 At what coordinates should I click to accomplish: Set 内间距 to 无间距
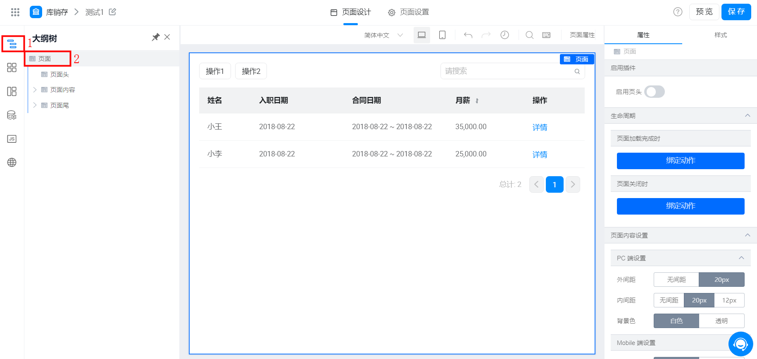tap(669, 300)
